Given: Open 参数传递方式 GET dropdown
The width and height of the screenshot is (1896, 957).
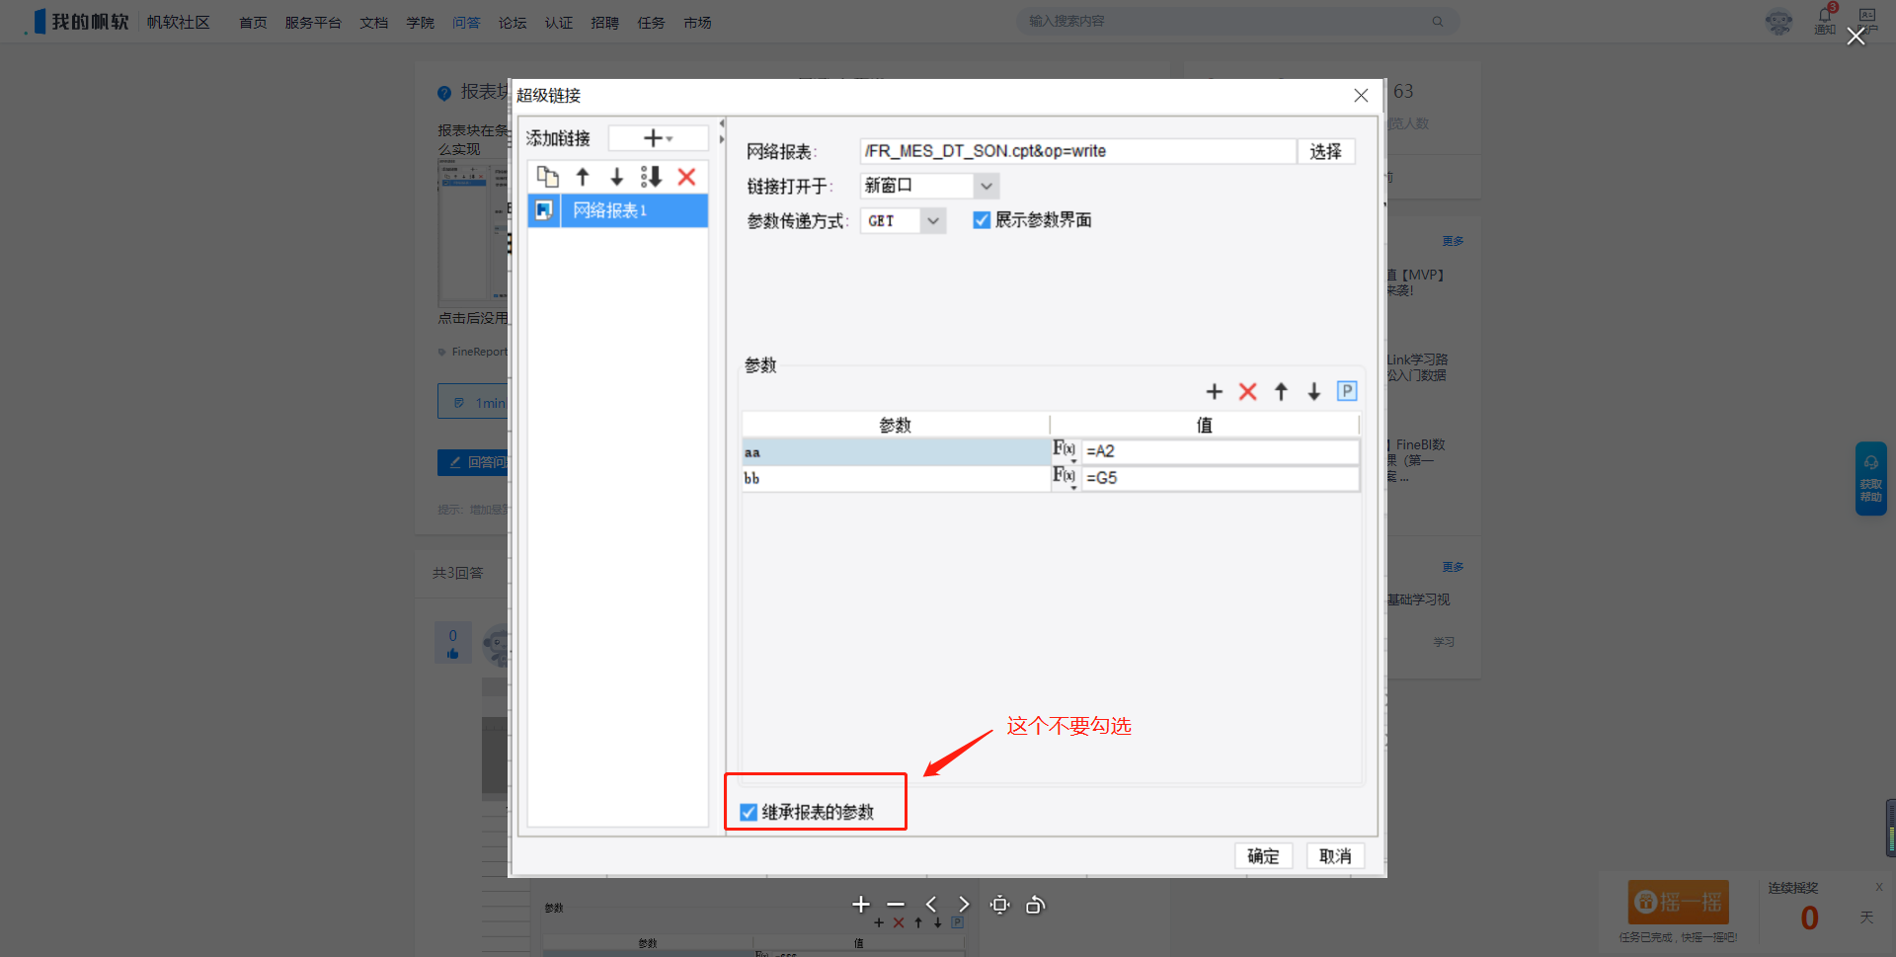Looking at the screenshot, I should pos(932,220).
